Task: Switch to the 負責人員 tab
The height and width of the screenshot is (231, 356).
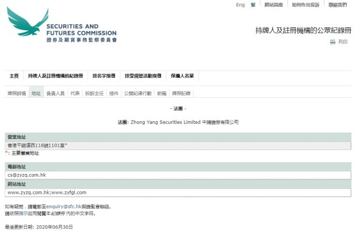Action: click(55, 93)
